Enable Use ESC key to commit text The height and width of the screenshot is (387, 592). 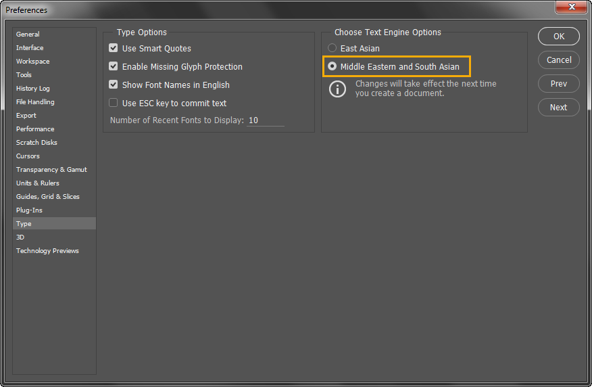114,104
